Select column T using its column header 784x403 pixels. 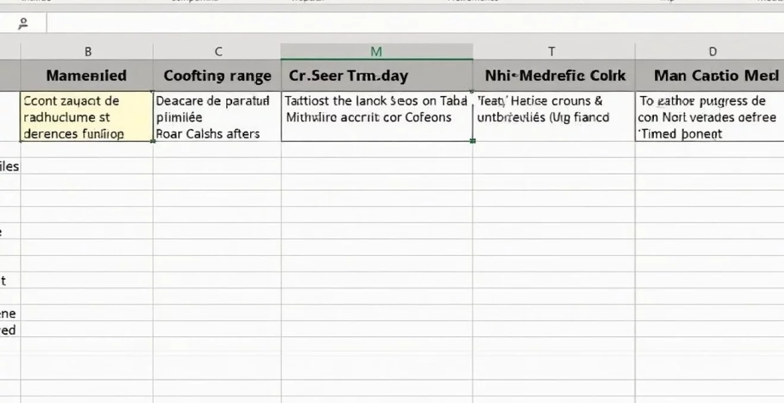pos(552,51)
